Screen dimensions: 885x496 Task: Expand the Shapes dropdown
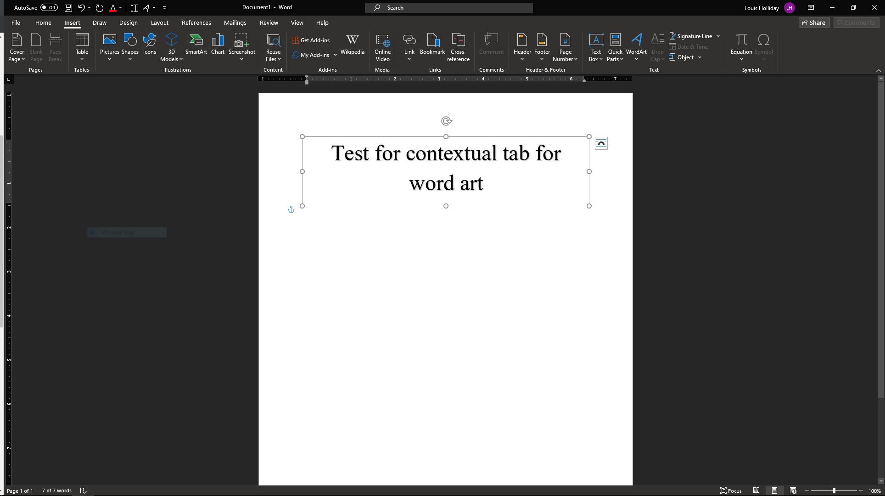pos(130,59)
